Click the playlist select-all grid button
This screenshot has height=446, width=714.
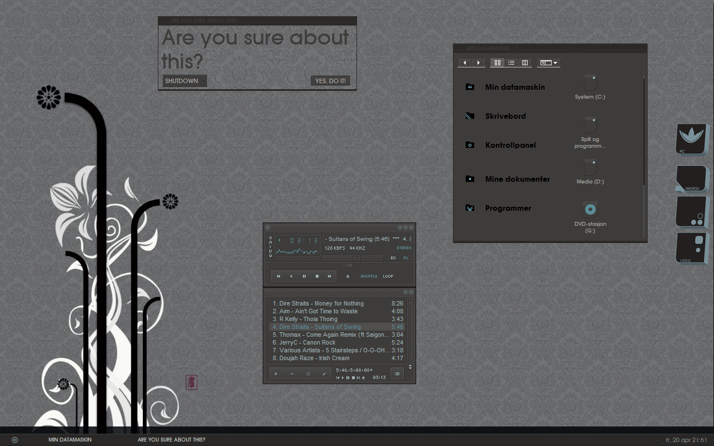click(308, 374)
